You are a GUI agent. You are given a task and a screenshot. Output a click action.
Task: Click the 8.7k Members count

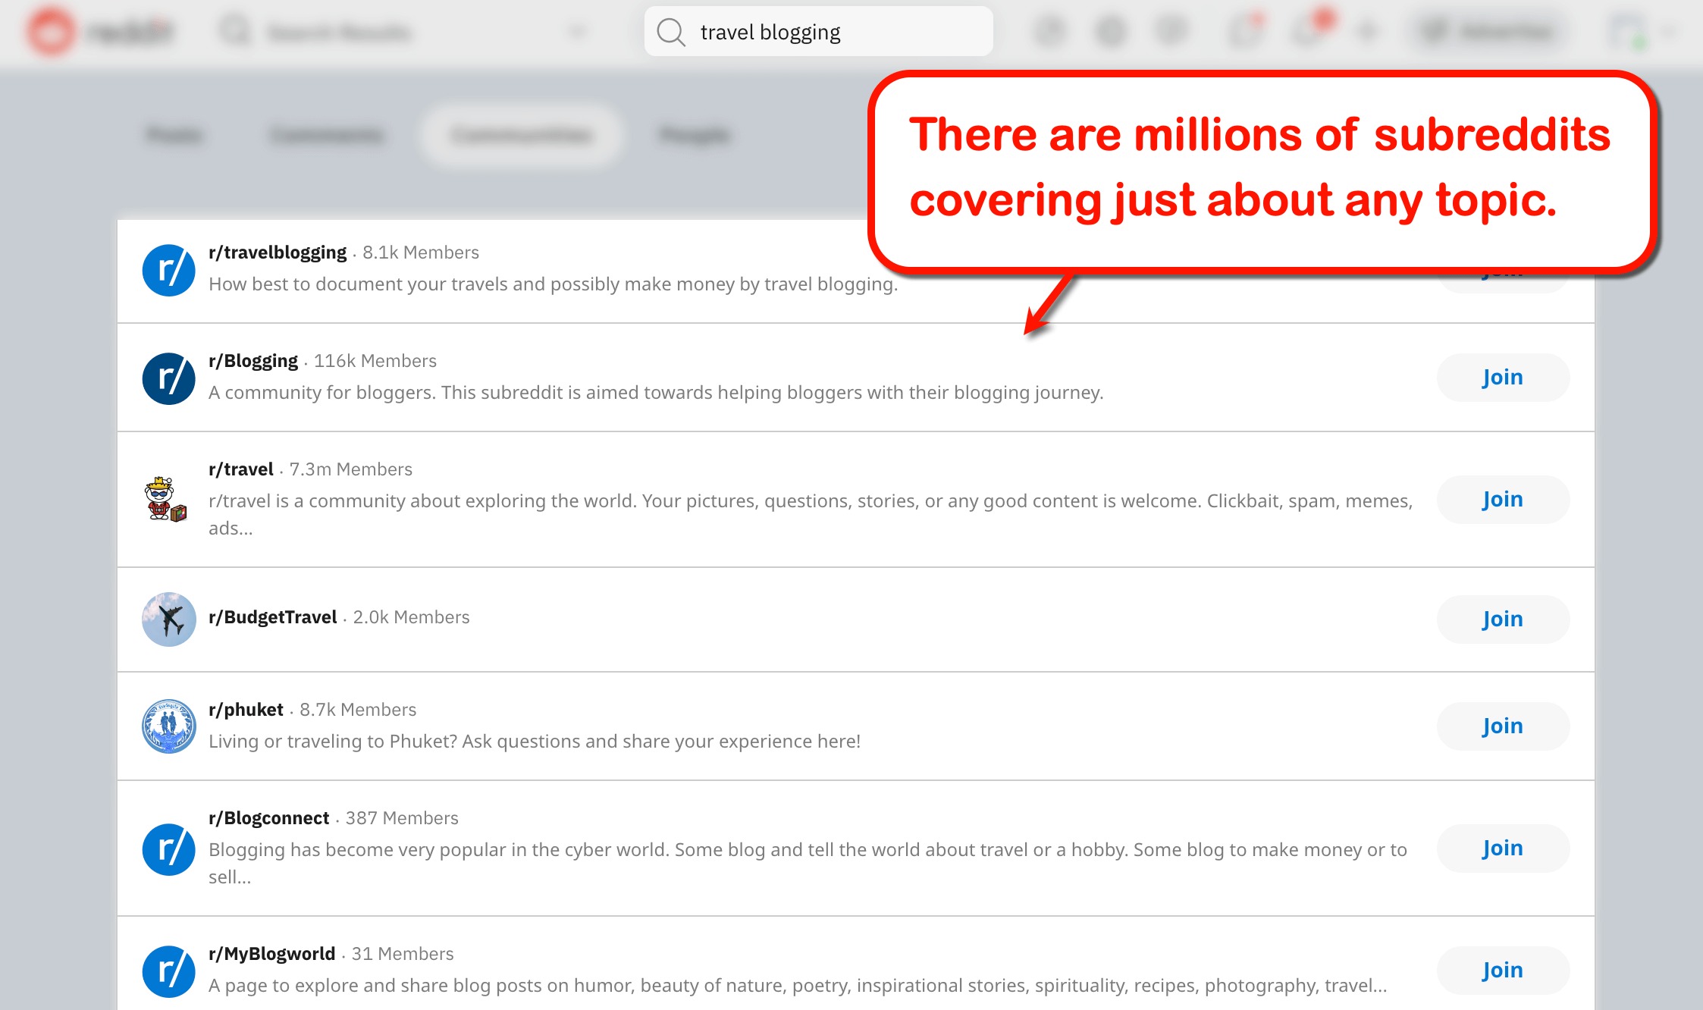[x=358, y=710]
